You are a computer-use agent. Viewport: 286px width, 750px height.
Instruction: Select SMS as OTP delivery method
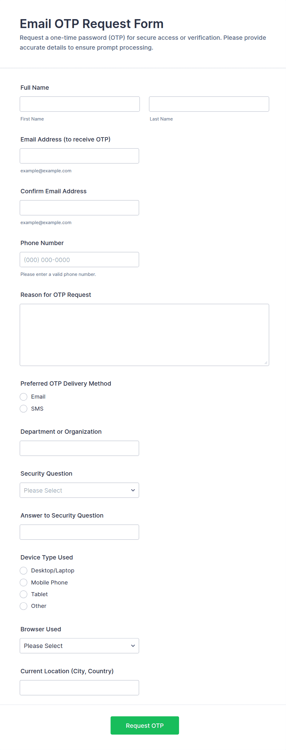click(24, 409)
